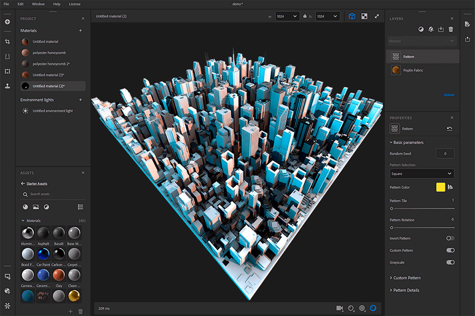The image size is (475, 316).
Task: Open the Window menu
Action: (38, 4)
